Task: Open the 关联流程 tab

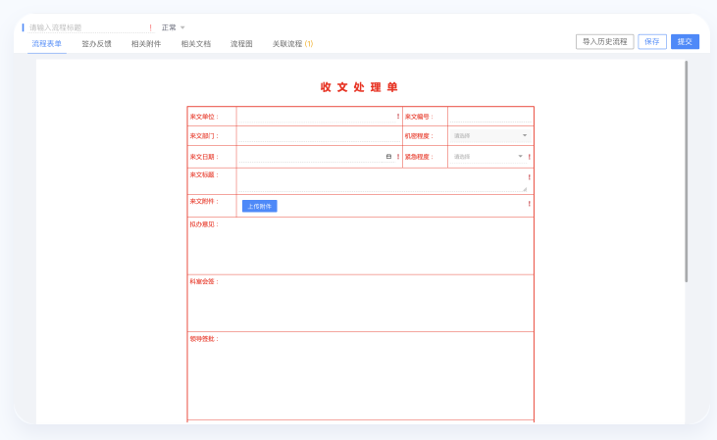Action: pyautogui.click(x=292, y=44)
